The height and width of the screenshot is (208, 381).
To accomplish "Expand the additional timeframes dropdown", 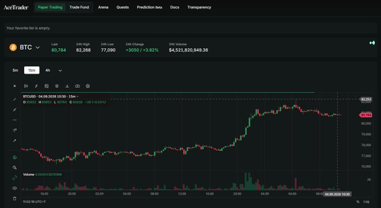I will (61, 71).
